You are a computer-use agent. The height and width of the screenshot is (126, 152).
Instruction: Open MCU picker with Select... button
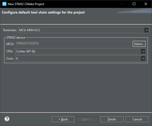coord(139,44)
